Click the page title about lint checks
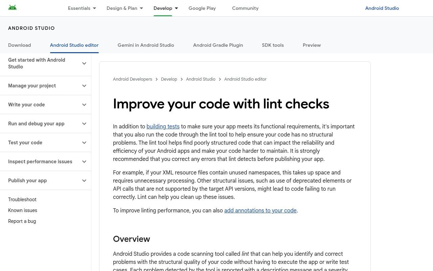The width and height of the screenshot is (433, 271). click(x=221, y=104)
